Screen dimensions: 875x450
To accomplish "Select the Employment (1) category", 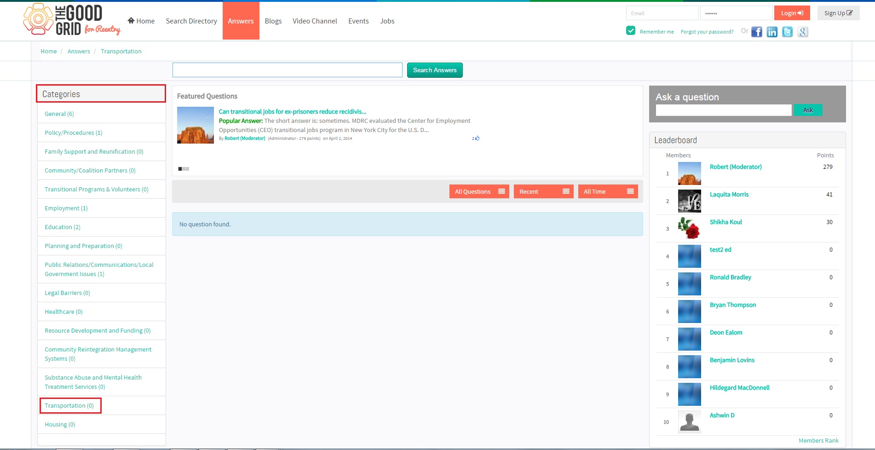I will (x=66, y=208).
